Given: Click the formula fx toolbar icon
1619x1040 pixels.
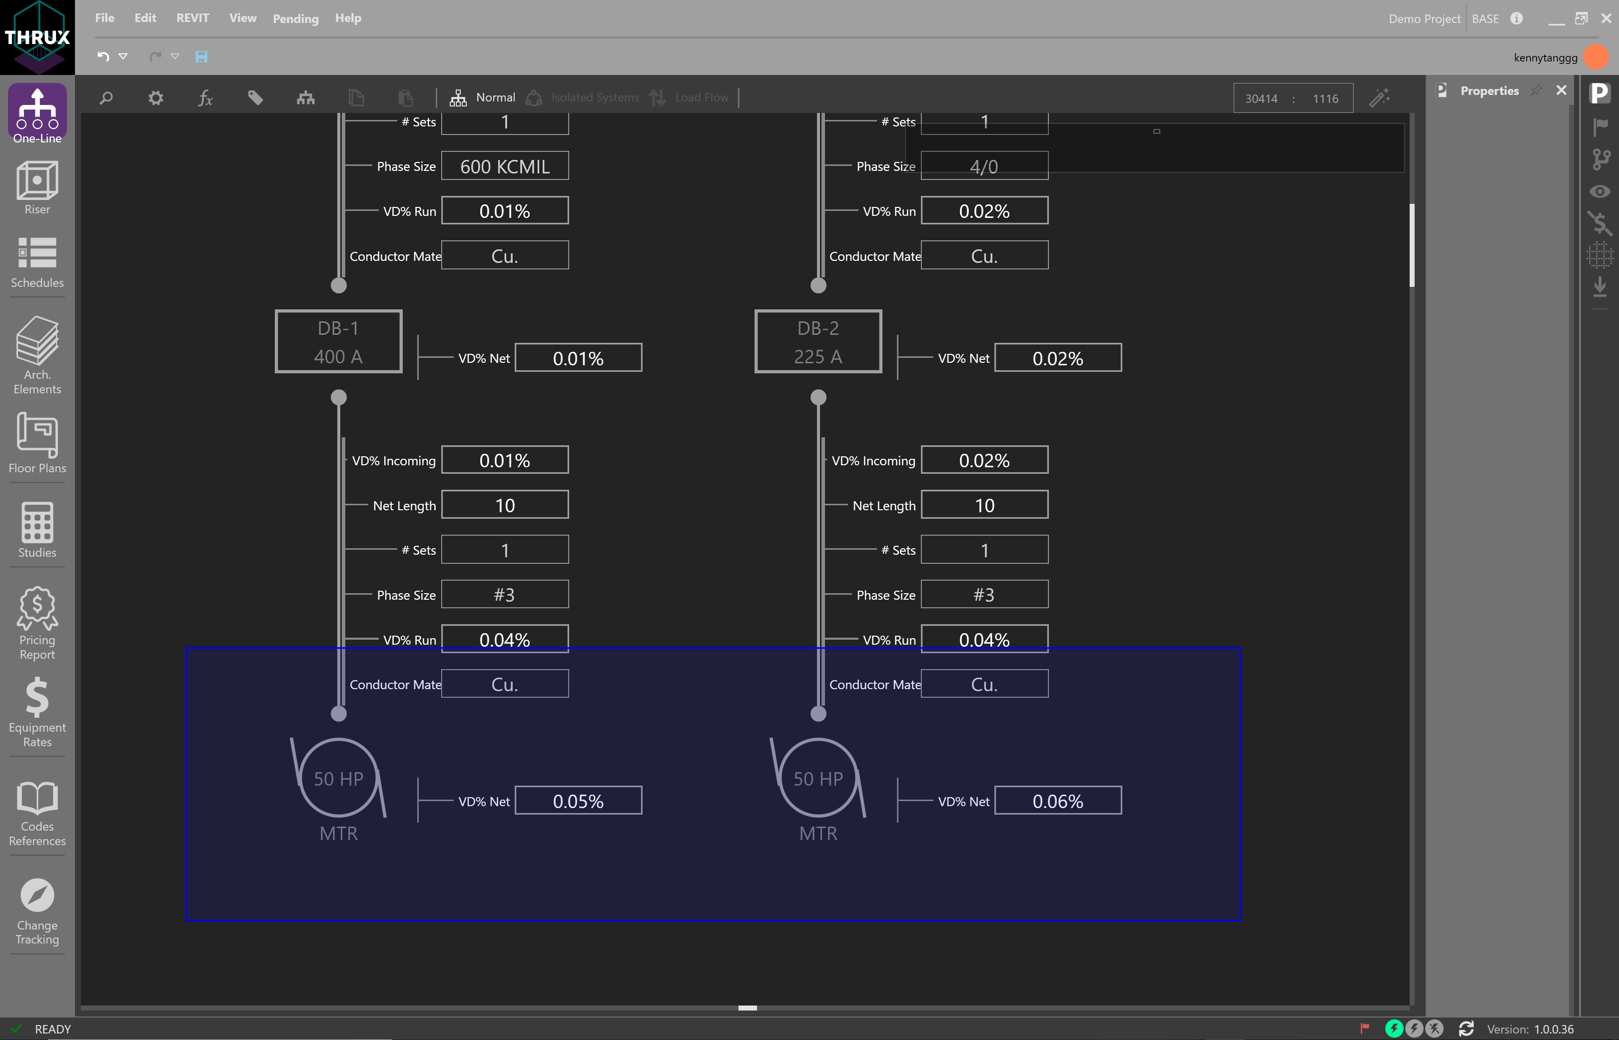Looking at the screenshot, I should pyautogui.click(x=205, y=98).
